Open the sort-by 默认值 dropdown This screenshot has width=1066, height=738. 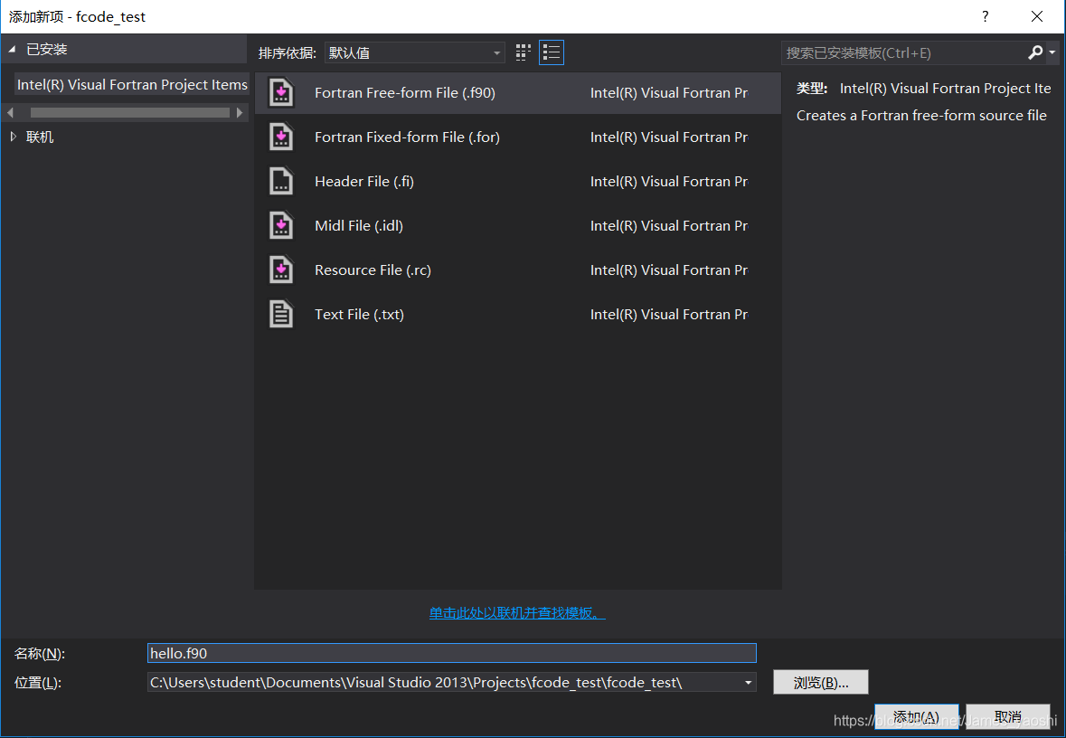point(415,52)
